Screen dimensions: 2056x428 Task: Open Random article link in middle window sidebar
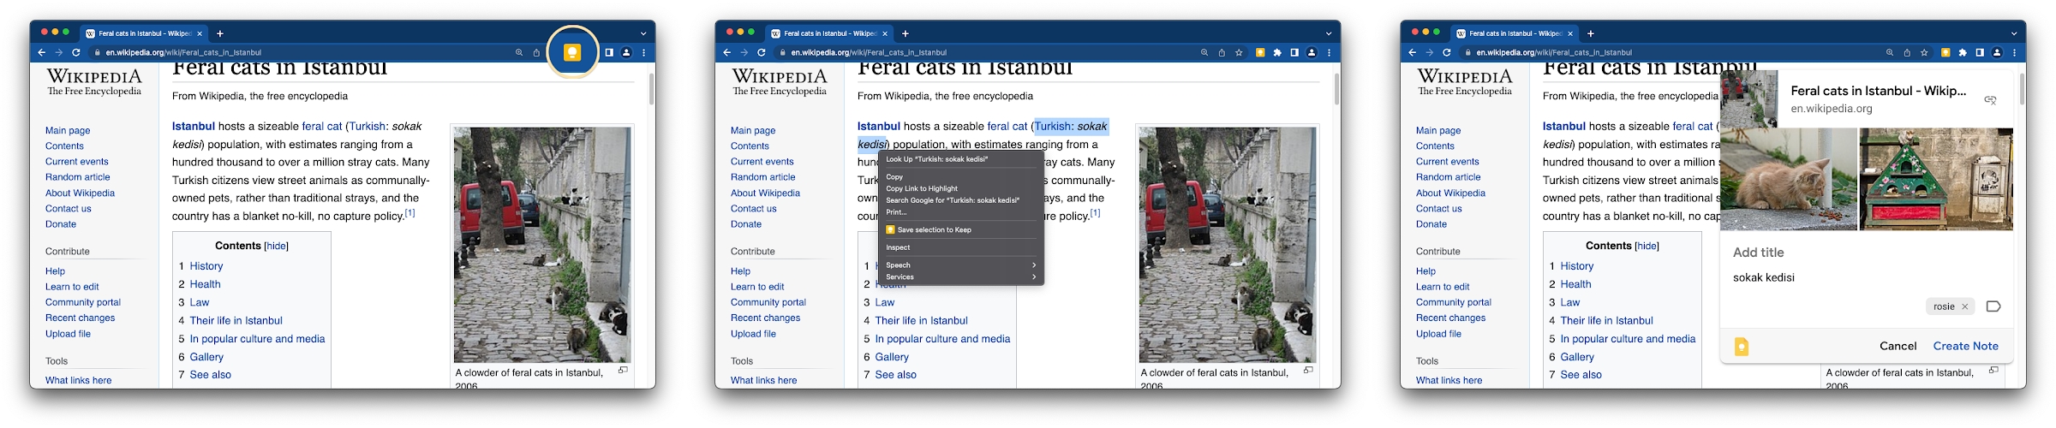762,177
